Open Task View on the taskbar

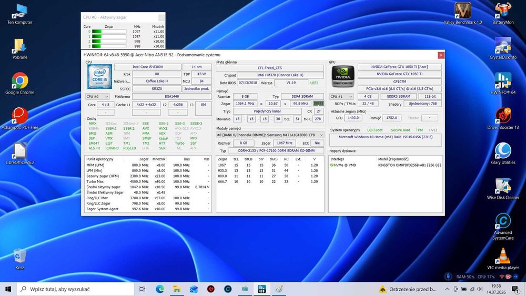[x=142, y=289]
